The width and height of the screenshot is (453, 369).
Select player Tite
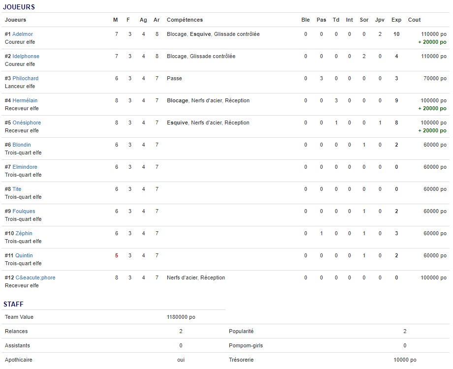point(17,189)
